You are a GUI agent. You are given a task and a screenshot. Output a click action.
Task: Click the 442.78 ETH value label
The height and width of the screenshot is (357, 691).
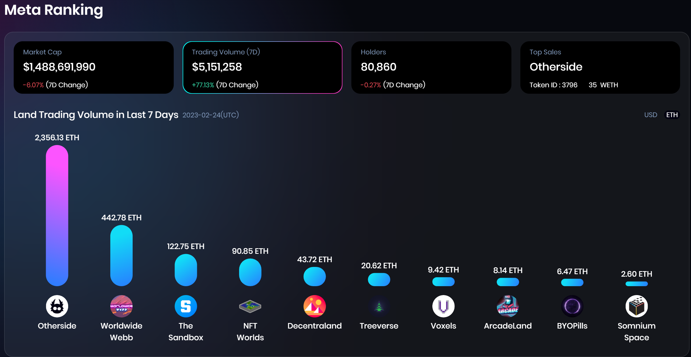pos(121,218)
